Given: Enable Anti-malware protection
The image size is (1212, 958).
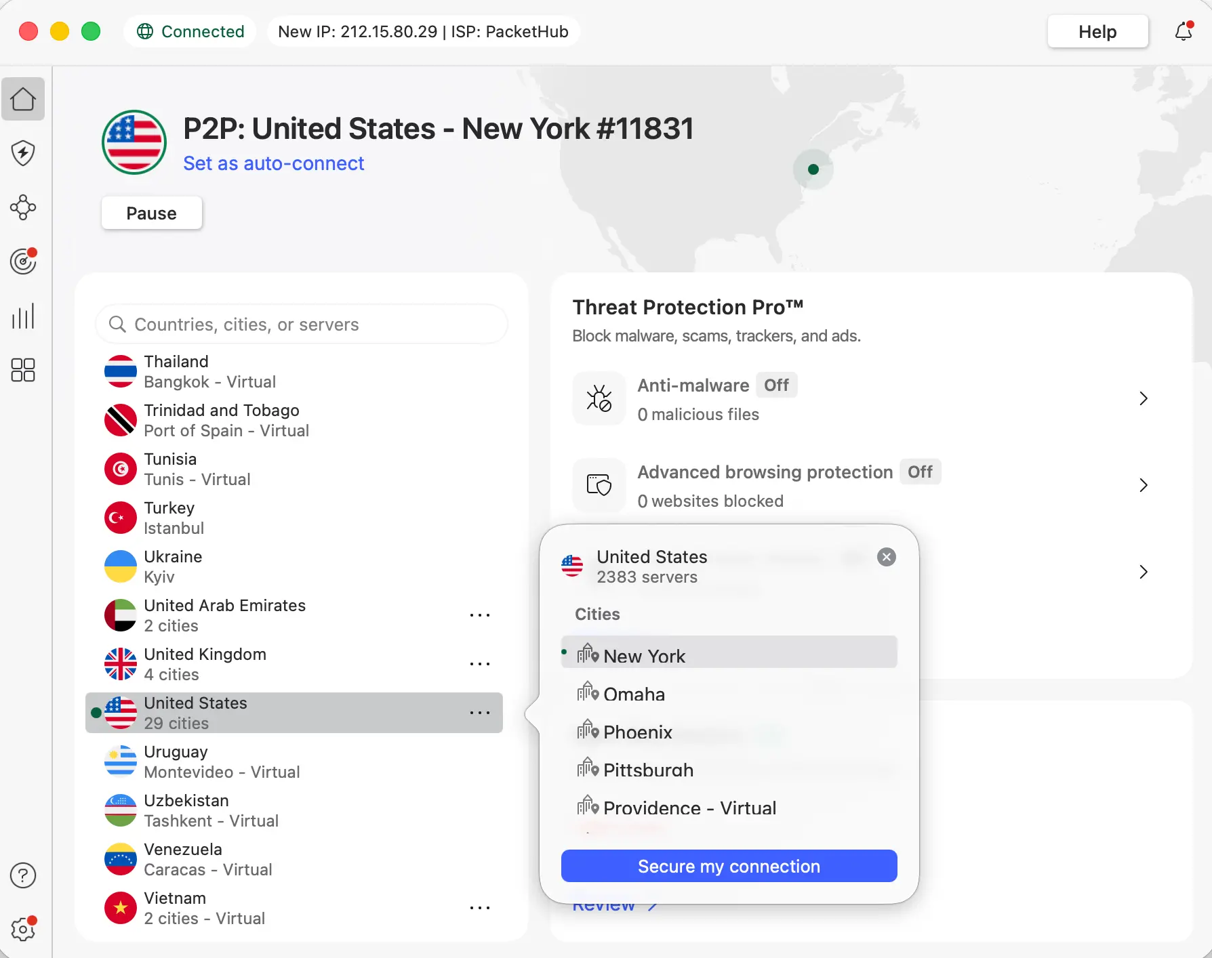Looking at the screenshot, I should 776,385.
